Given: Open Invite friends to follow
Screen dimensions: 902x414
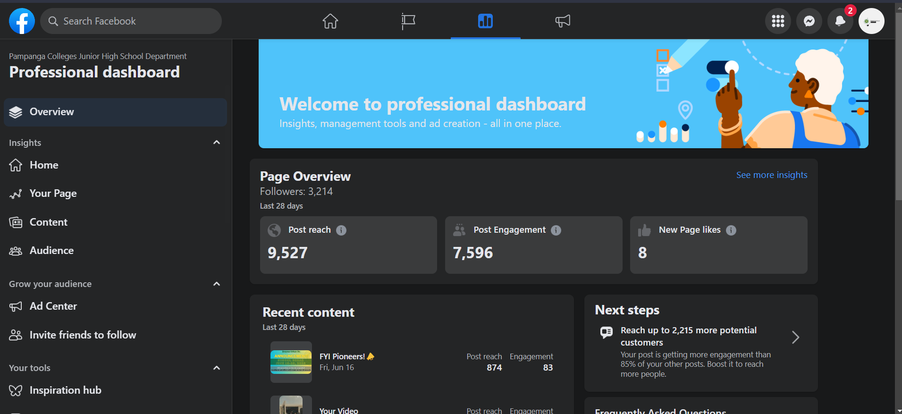Looking at the screenshot, I should coord(115,335).
